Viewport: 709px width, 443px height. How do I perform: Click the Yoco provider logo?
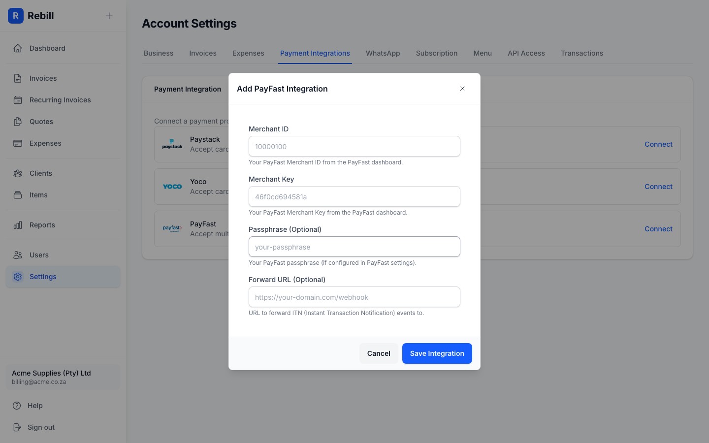tap(172, 187)
